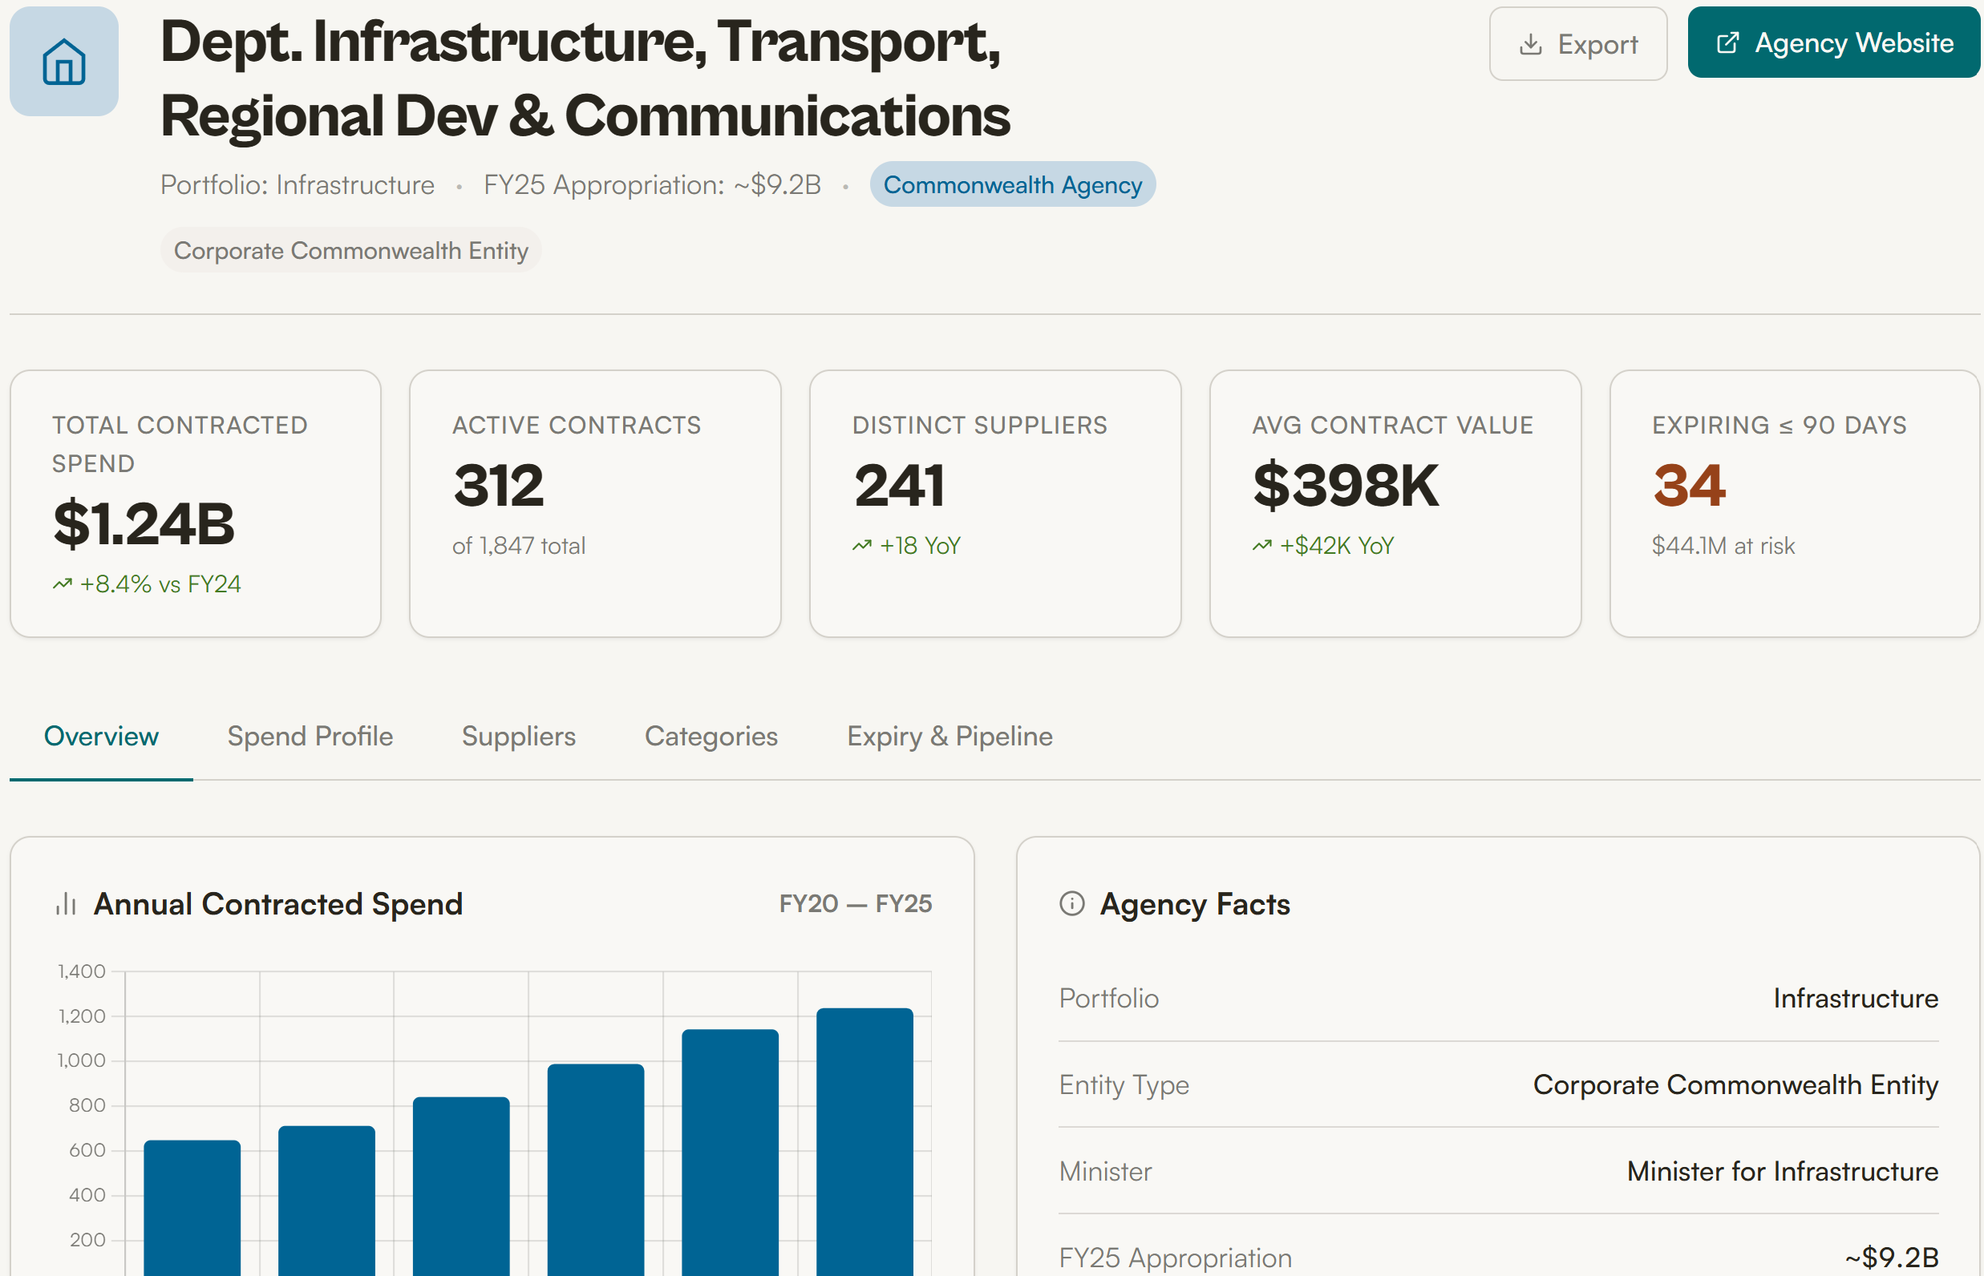Open the Agency Website
The image size is (1984, 1276).
pos(1834,42)
